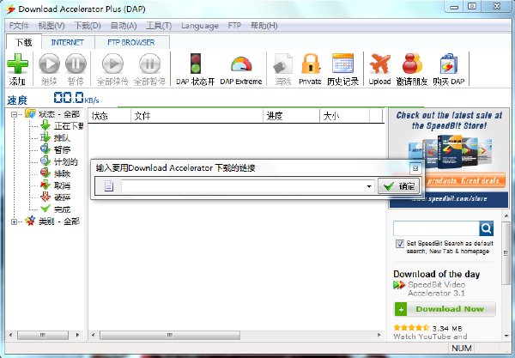The width and height of the screenshot is (515, 358).
Task: Select 破碎 broken tree item
Action: 62,197
